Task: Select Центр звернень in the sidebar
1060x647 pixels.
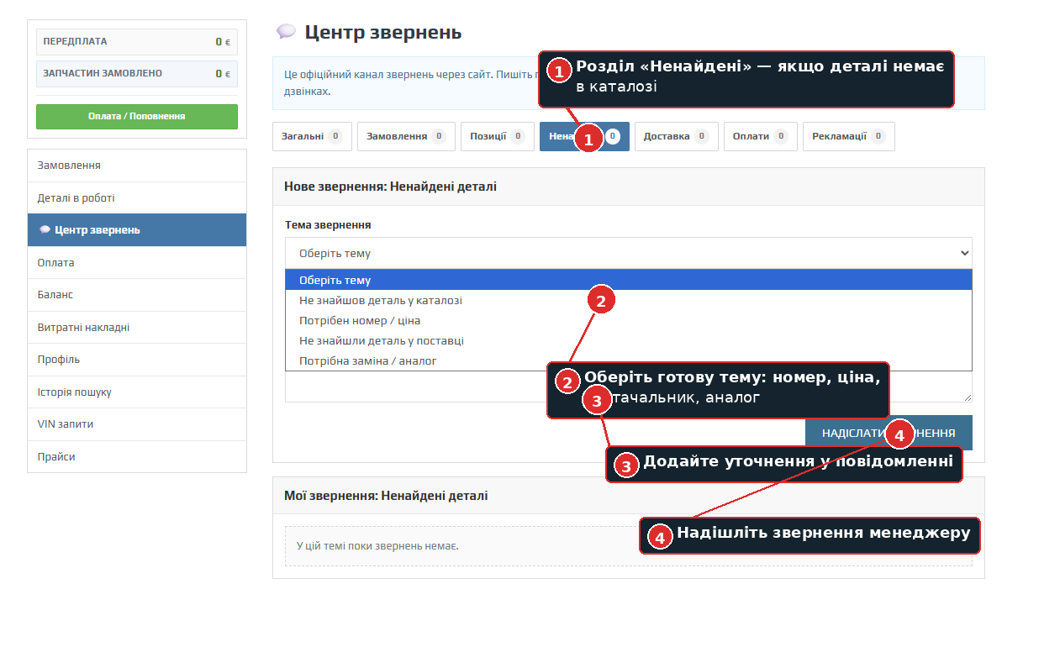Action: 137,230
